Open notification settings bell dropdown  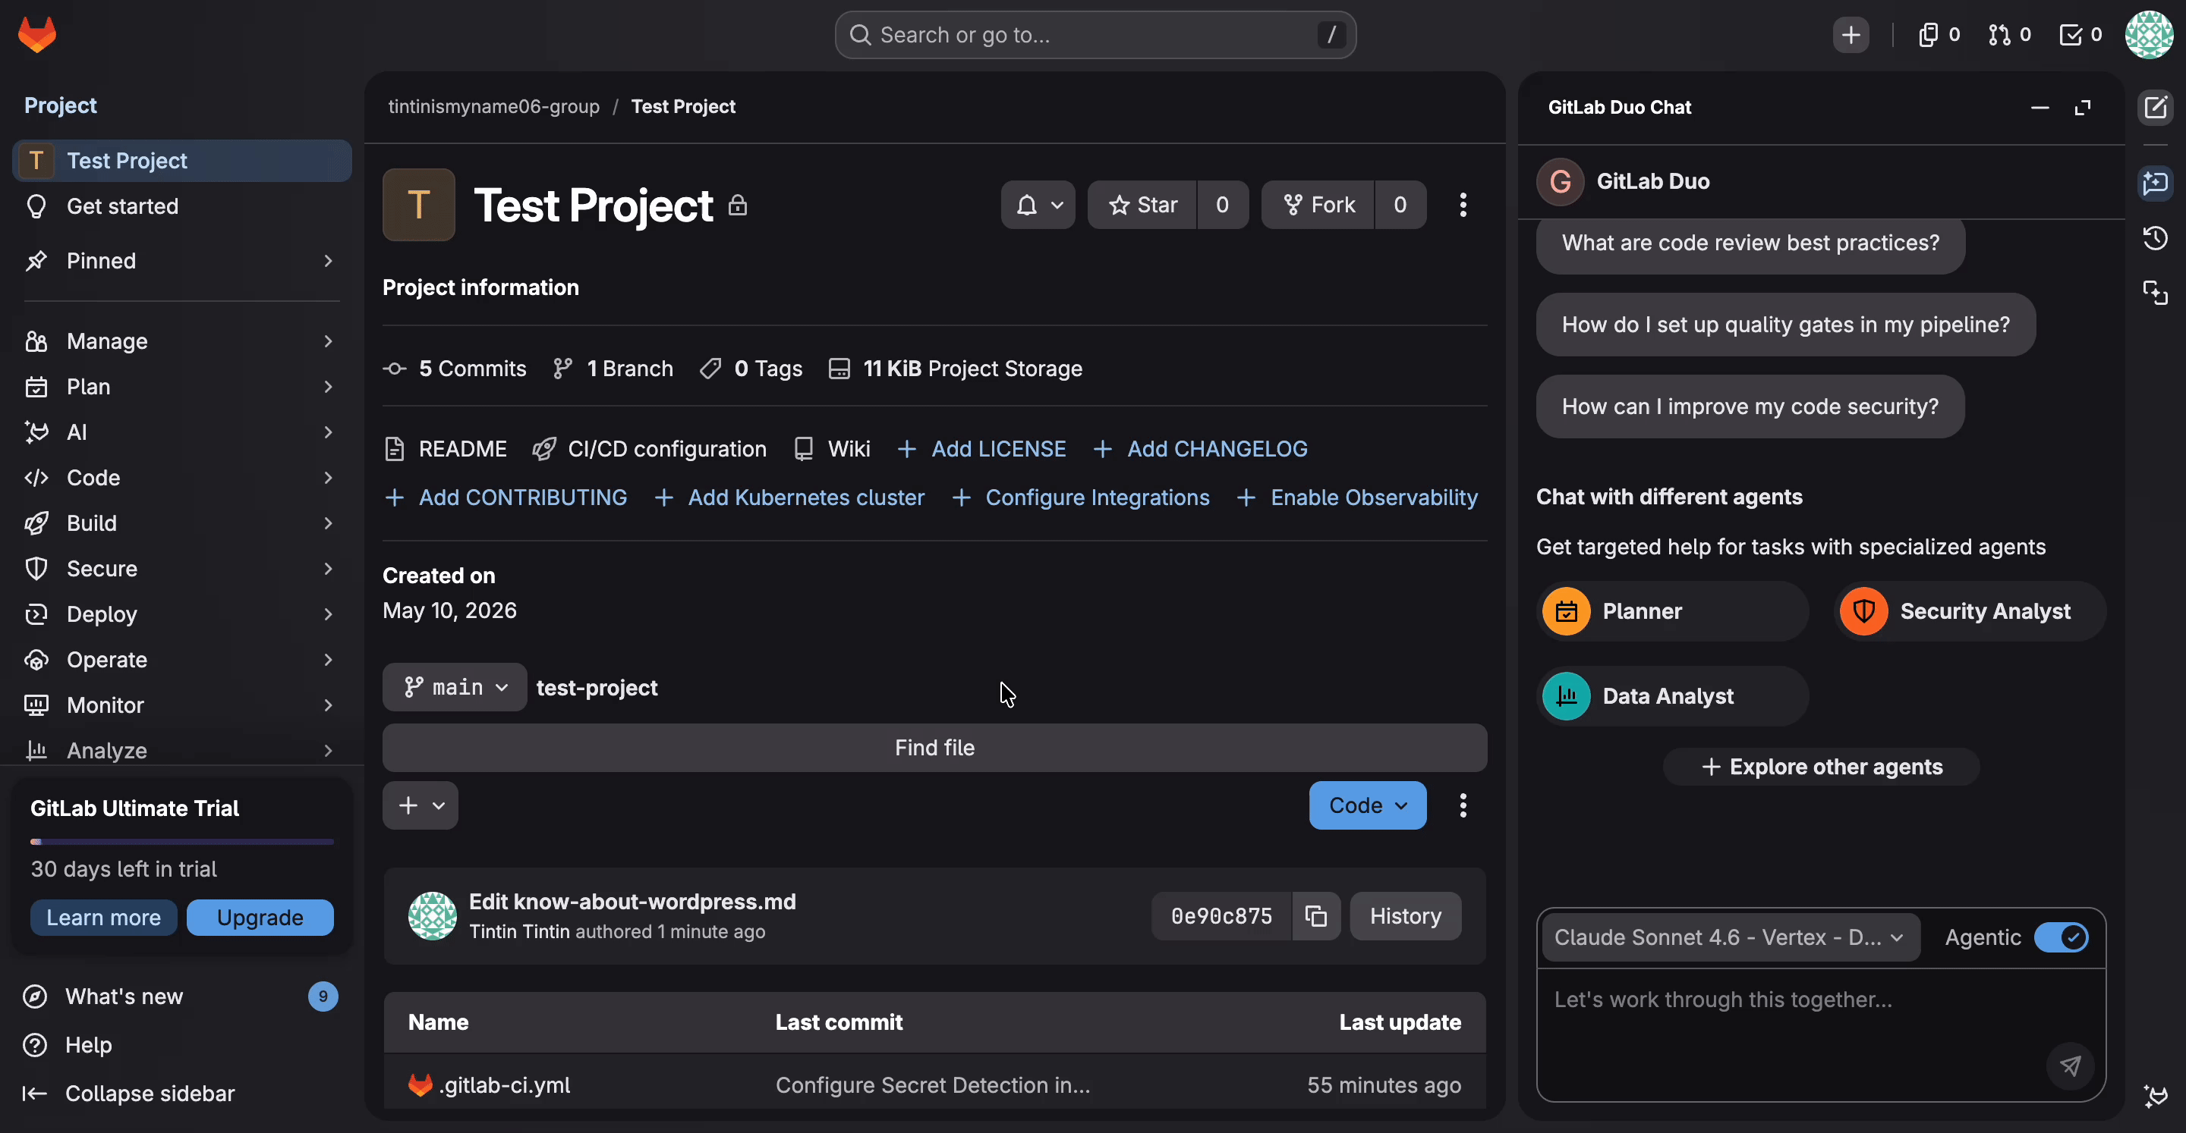click(x=1038, y=205)
